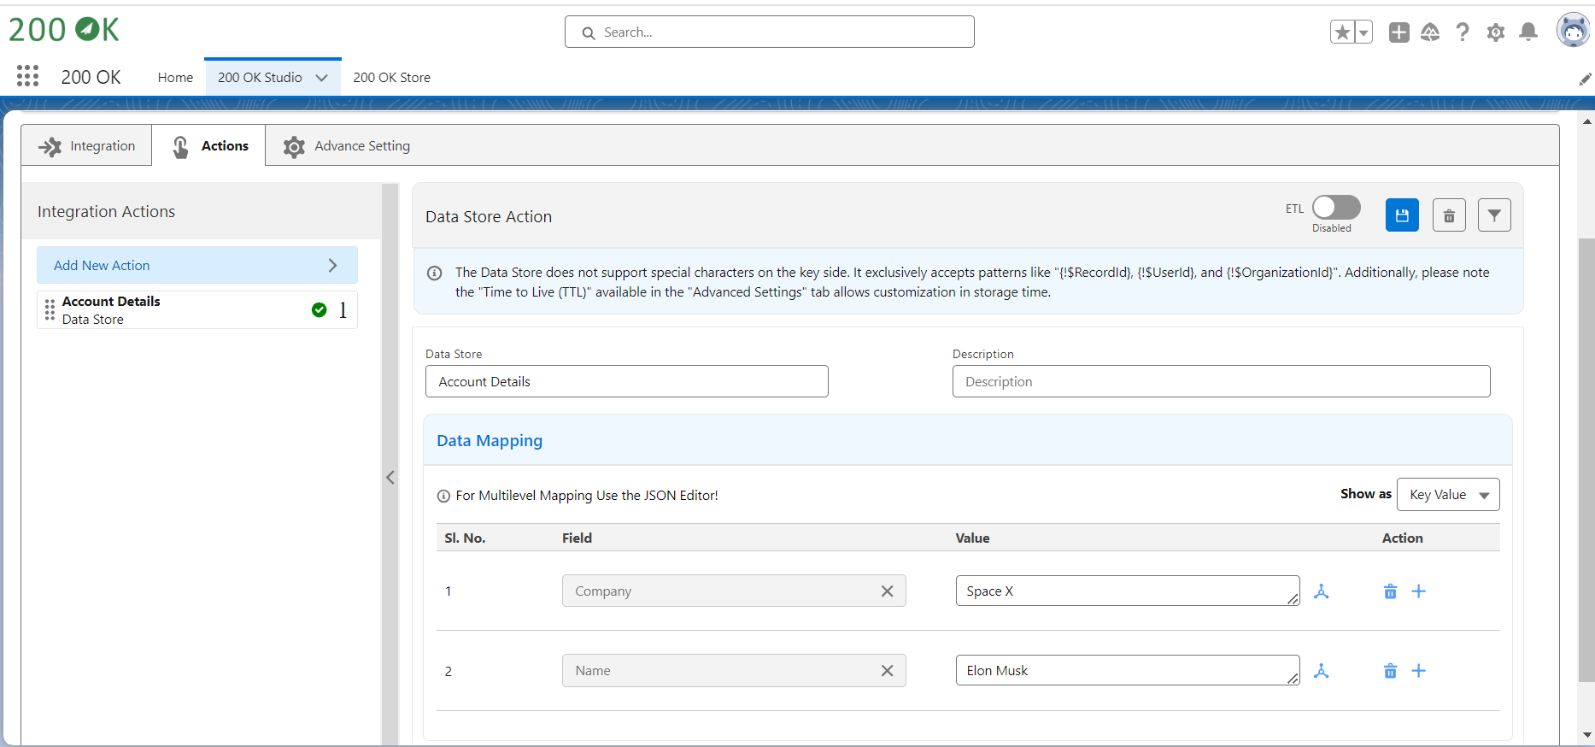This screenshot has height=747, width=1595.
Task: Open the filter funnel icon
Action: coord(1493,215)
